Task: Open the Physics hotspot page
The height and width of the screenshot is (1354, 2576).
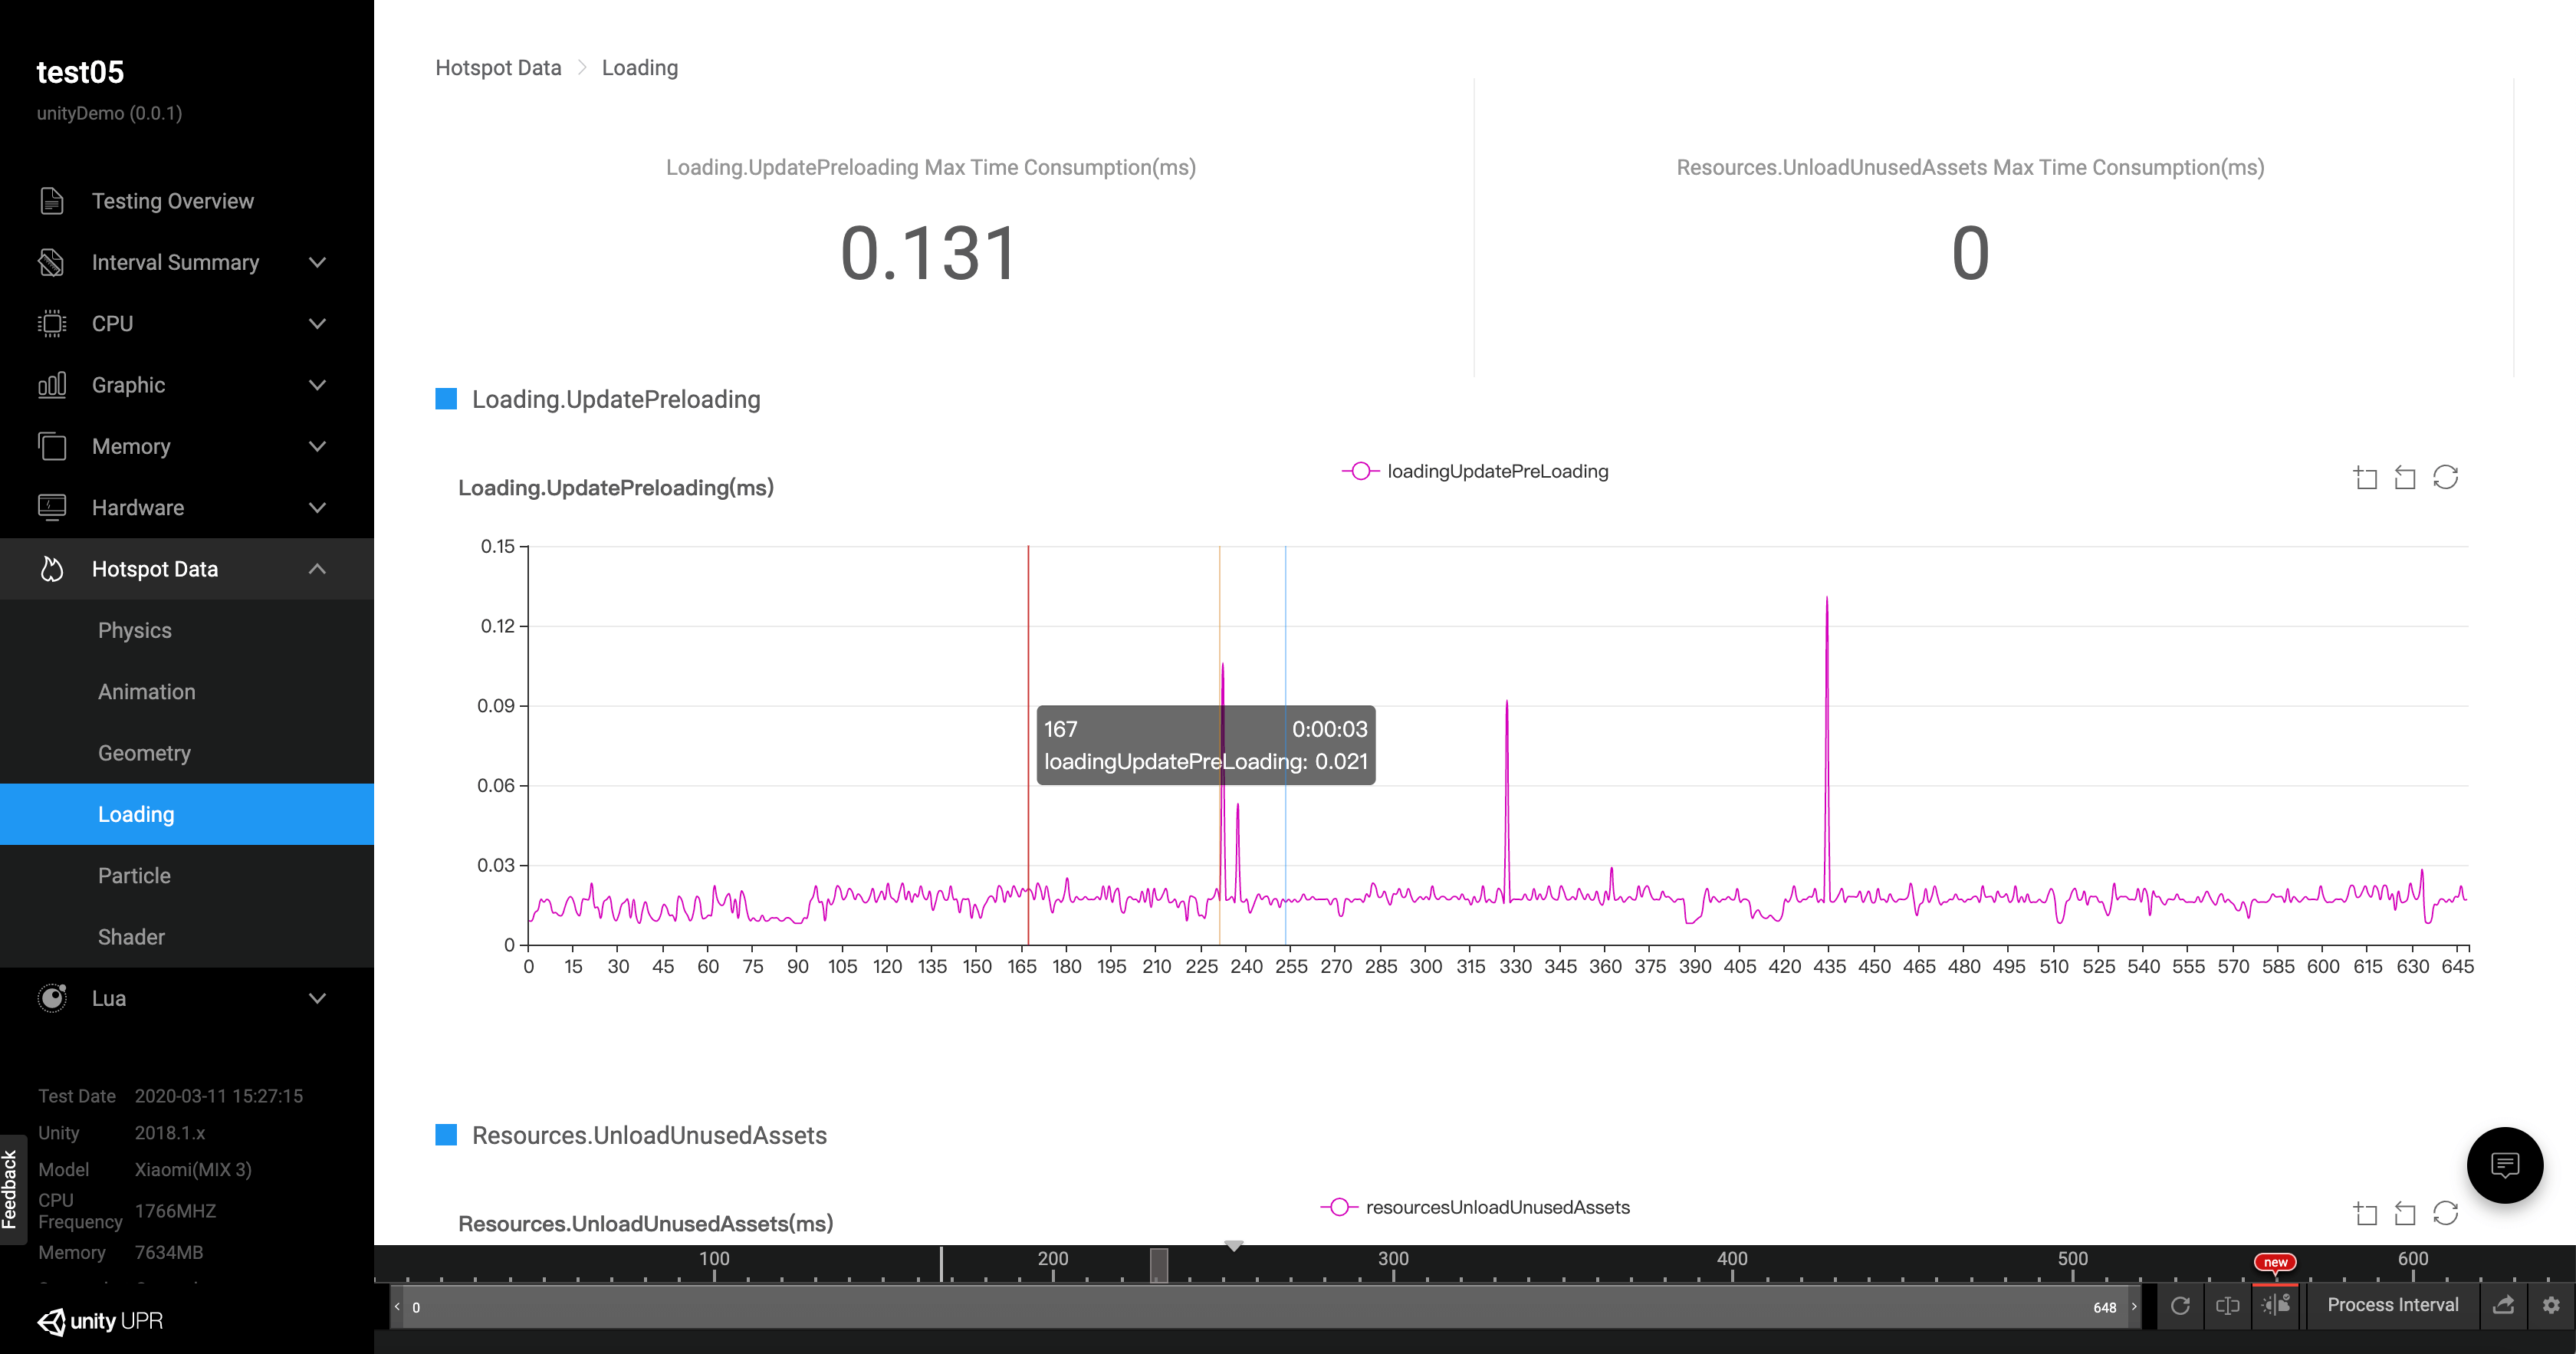Action: [x=135, y=630]
